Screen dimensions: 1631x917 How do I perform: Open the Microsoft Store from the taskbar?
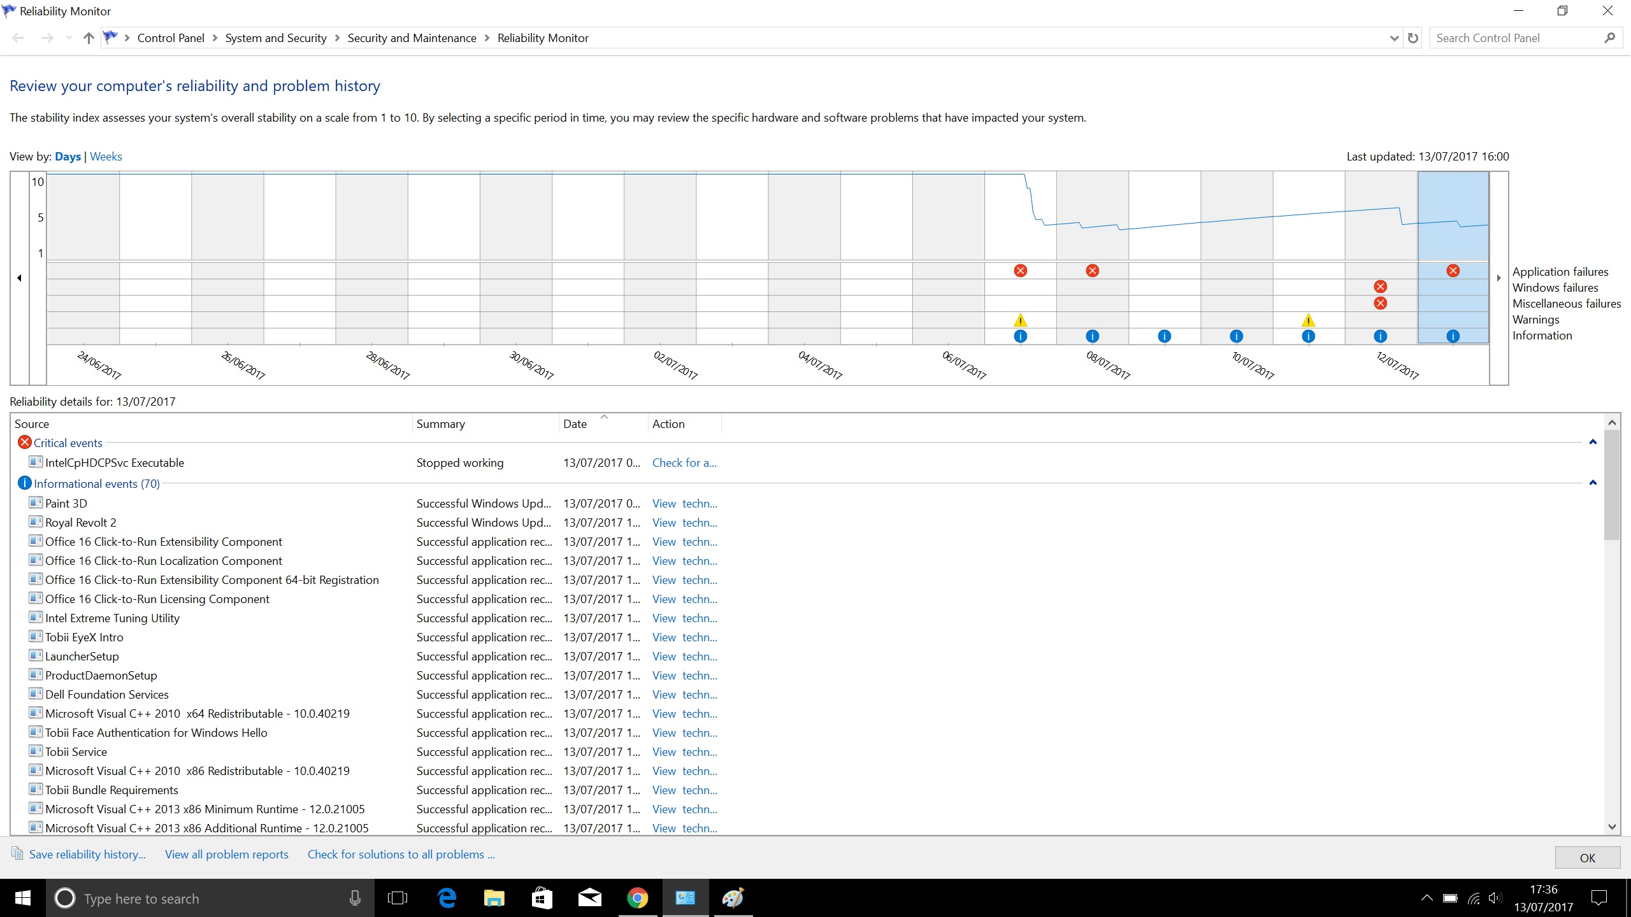542,898
